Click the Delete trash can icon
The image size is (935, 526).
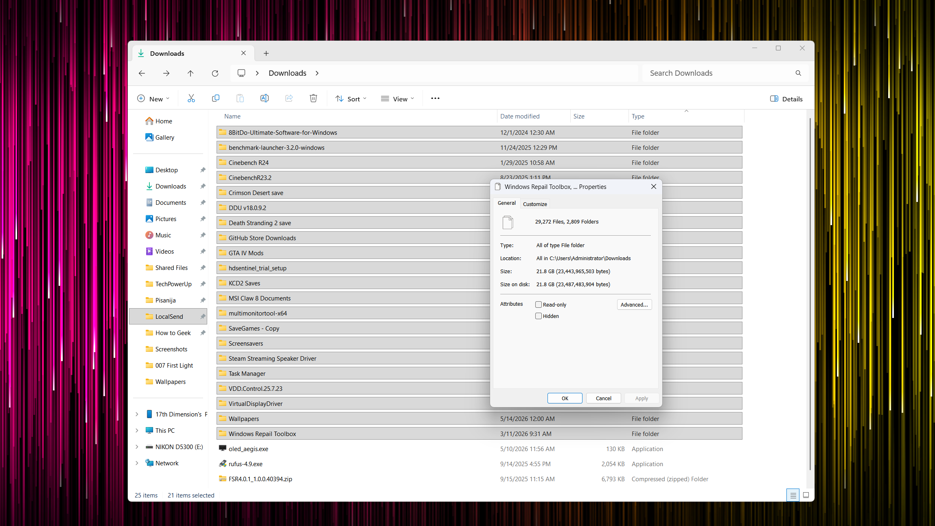click(313, 99)
